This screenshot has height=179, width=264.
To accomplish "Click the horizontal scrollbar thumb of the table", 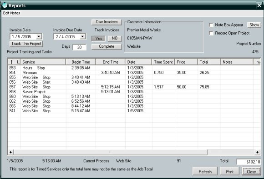I will [111, 152].
